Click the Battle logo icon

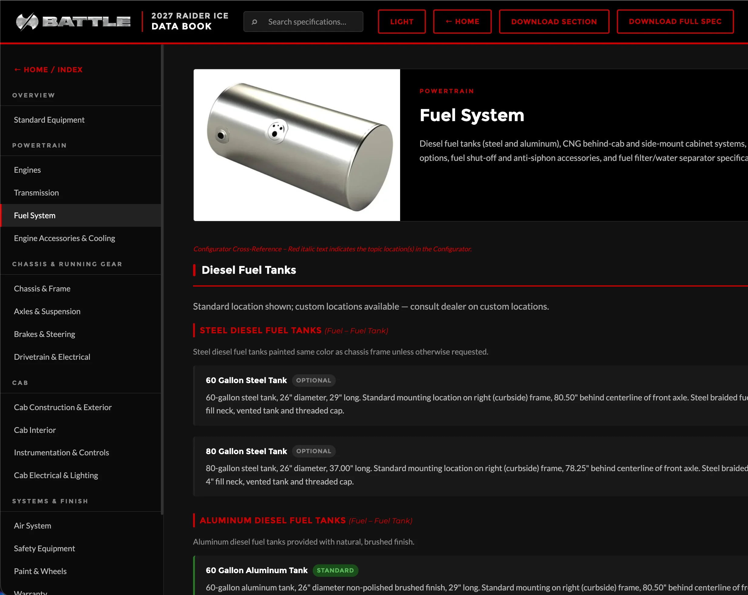point(27,22)
